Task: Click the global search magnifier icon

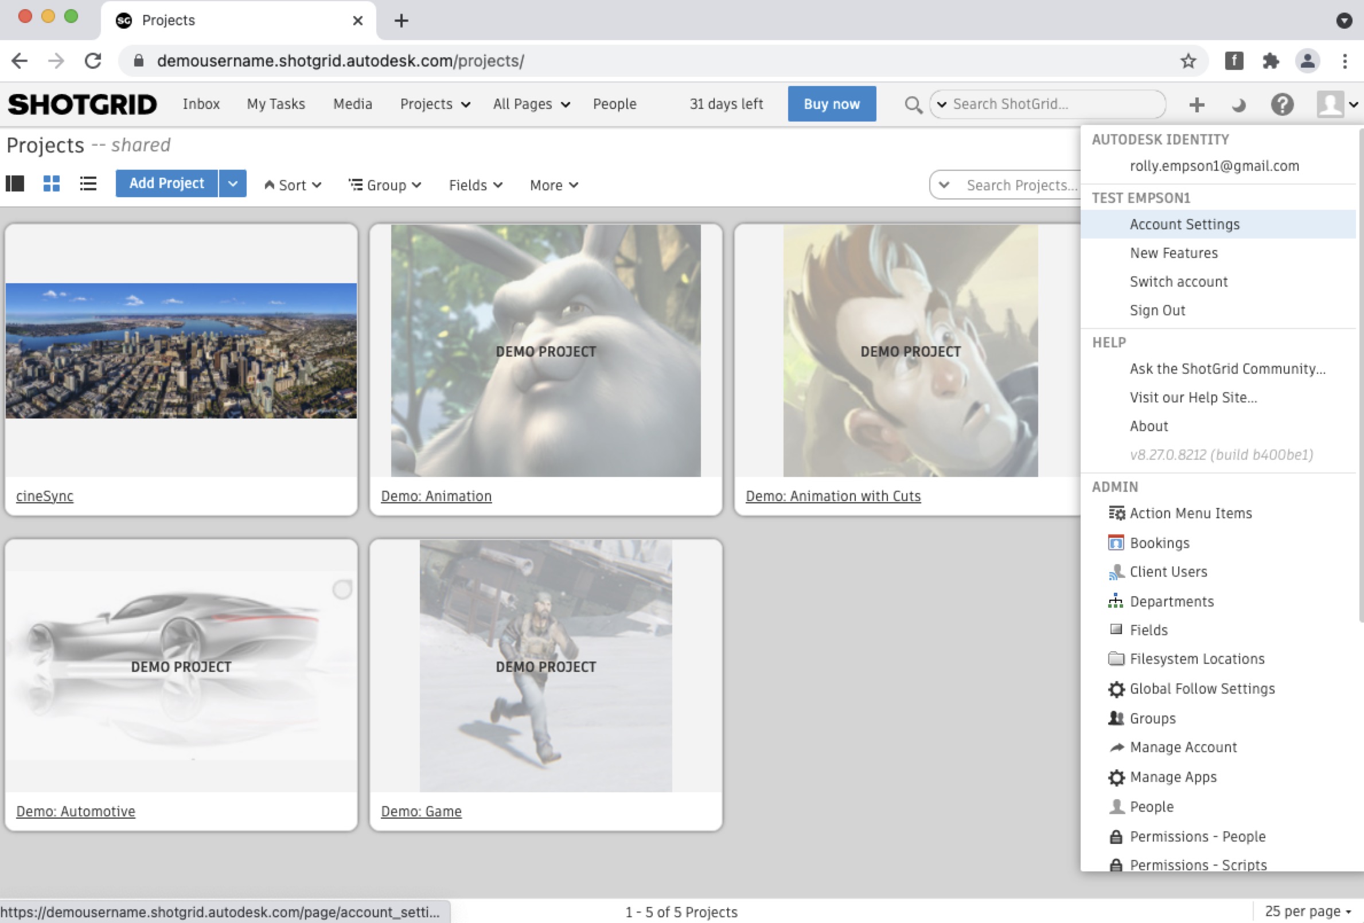Action: click(913, 105)
